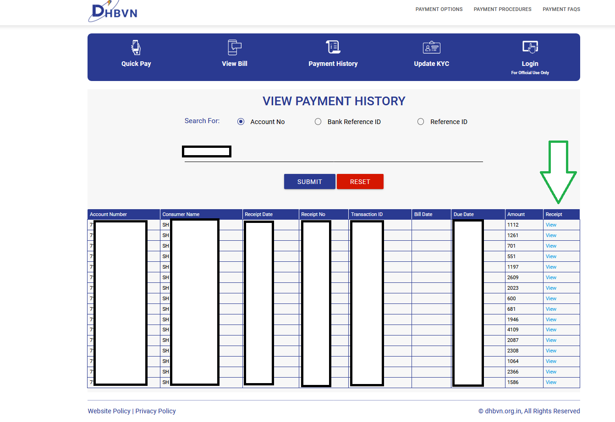Open the Privacy Policy link
Viewport: 615px width, 422px height.
click(x=155, y=411)
